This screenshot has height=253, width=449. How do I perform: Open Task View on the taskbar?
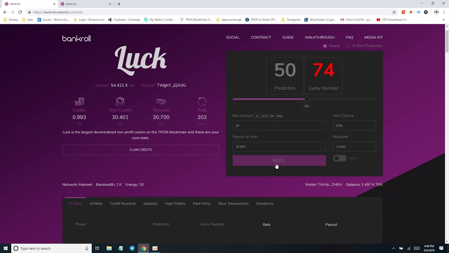click(97, 248)
